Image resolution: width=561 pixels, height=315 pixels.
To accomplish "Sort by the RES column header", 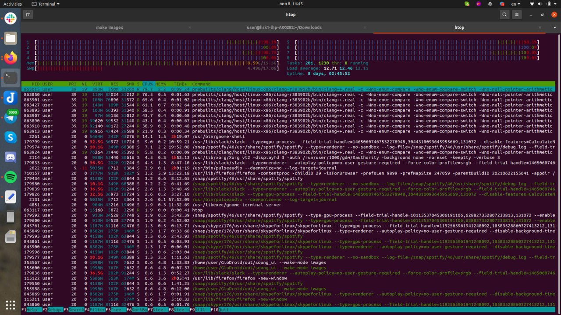I will coord(114,84).
